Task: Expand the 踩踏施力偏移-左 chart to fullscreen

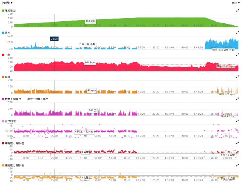Action: 237,143
